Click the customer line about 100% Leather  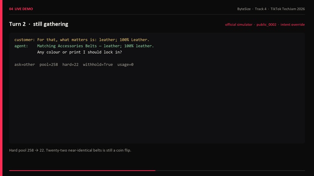point(82,40)
